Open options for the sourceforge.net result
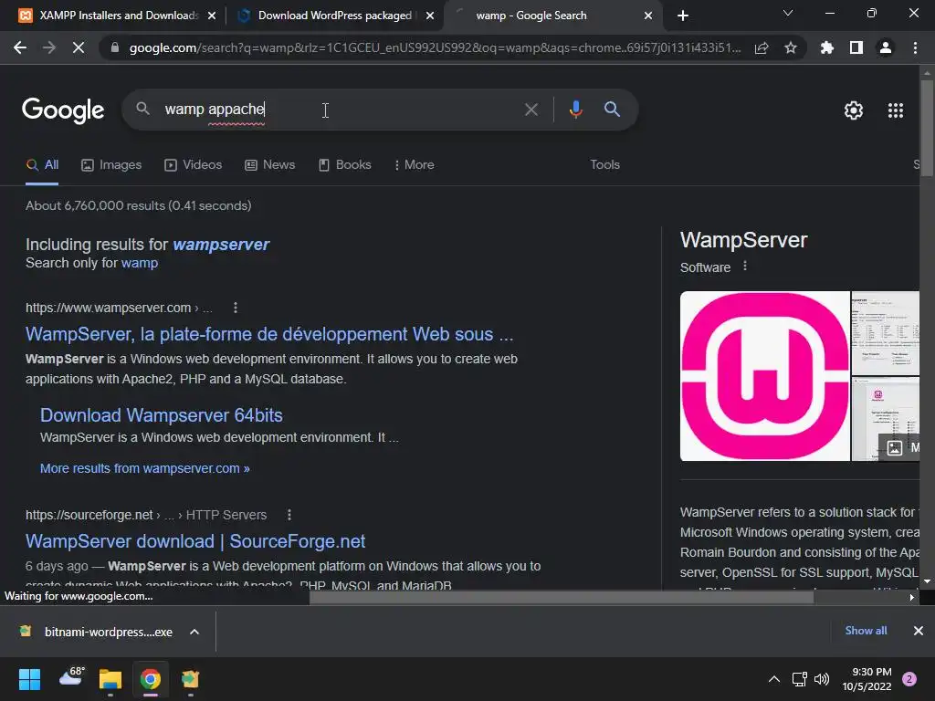 (x=289, y=515)
